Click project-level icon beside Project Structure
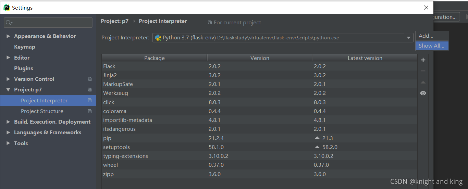Viewport: 468px width, 189px height. 89,111
